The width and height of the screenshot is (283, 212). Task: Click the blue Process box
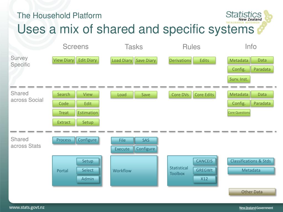click(64, 140)
